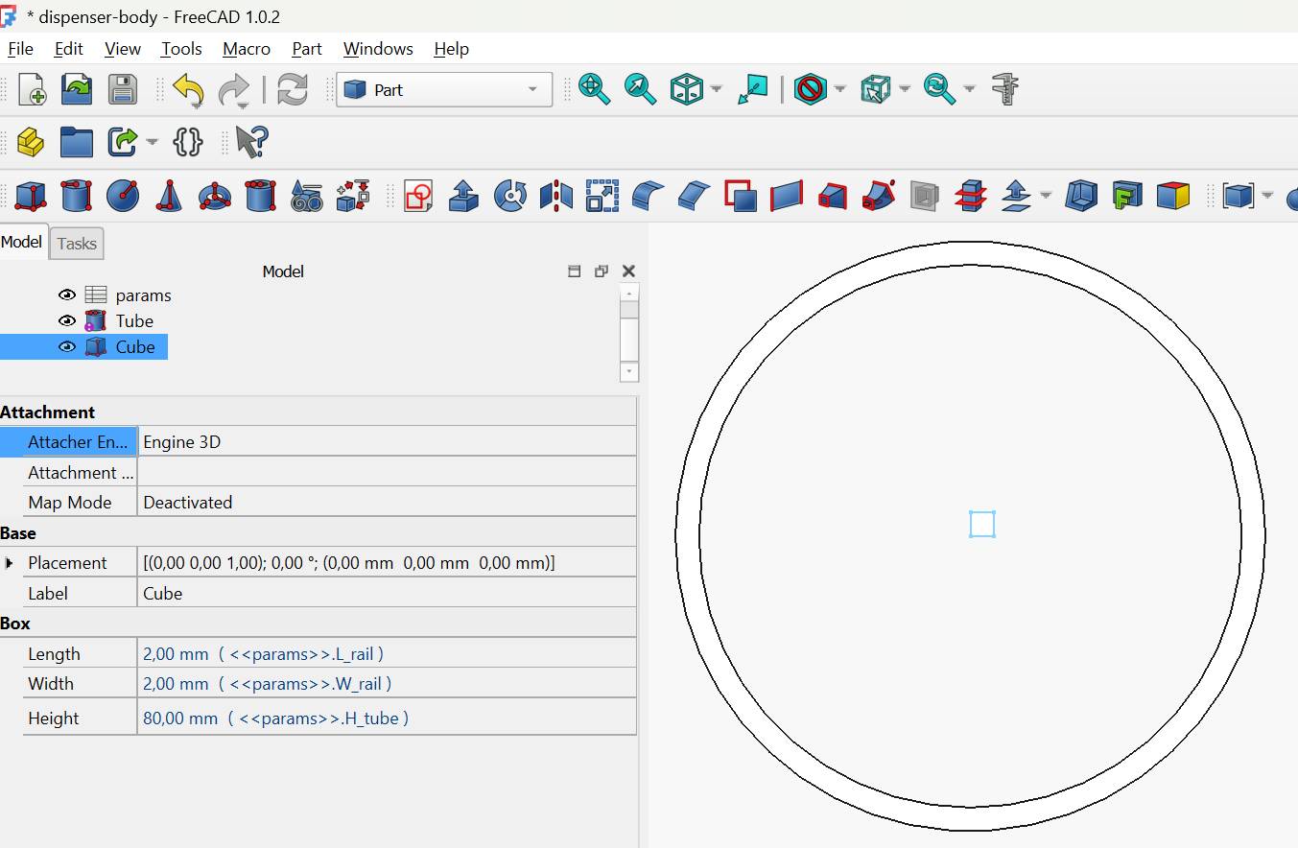
Task: Expand the Compound tools dropdown arrow
Action: (1267, 196)
